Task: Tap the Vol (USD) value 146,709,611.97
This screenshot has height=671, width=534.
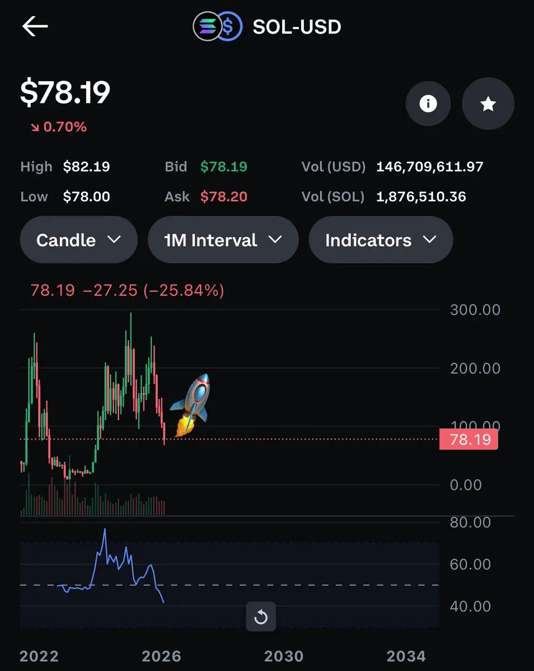Action: (429, 166)
